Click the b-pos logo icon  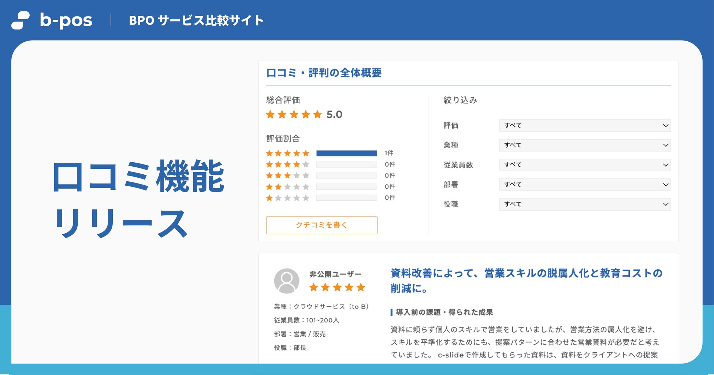tap(21, 20)
